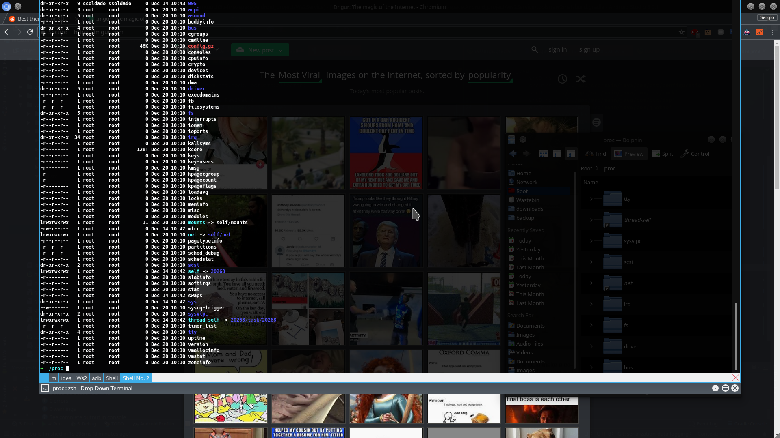Image resolution: width=780 pixels, height=438 pixels.
Task: Click the Sergio profile button
Action: [x=767, y=17]
